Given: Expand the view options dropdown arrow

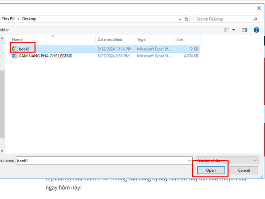Looking at the screenshot, I should pyautogui.click(x=234, y=30).
